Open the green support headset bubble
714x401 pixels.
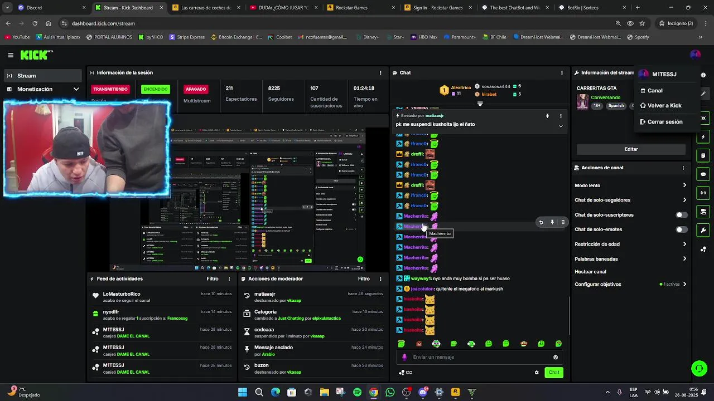point(699,368)
